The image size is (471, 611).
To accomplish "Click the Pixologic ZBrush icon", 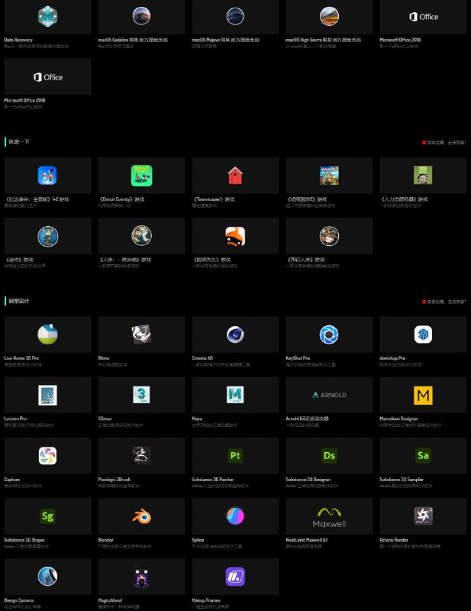I will (x=141, y=456).
